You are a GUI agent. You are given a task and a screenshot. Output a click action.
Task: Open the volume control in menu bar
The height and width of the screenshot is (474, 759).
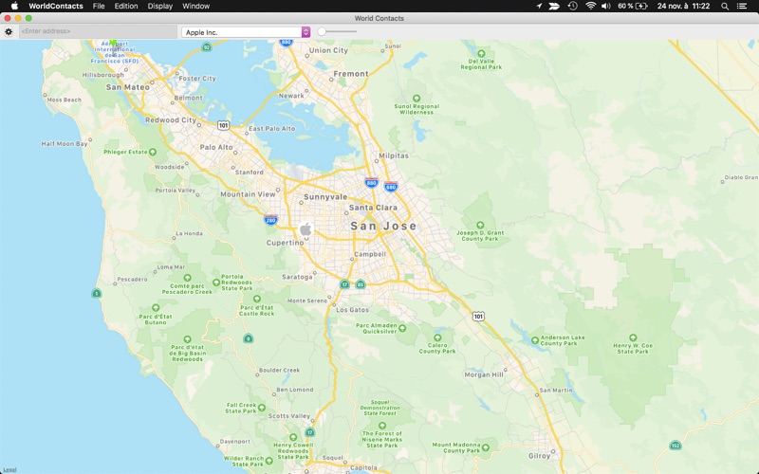coord(605,7)
